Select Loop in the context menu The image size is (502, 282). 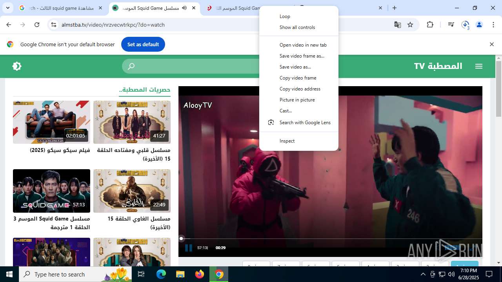tap(299, 16)
